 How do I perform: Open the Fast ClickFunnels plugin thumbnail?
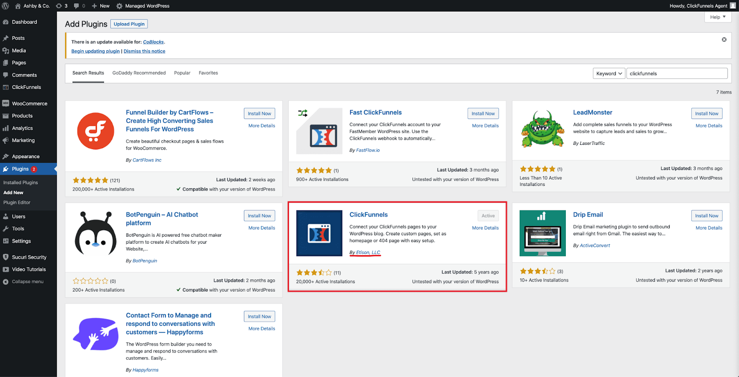(319, 131)
